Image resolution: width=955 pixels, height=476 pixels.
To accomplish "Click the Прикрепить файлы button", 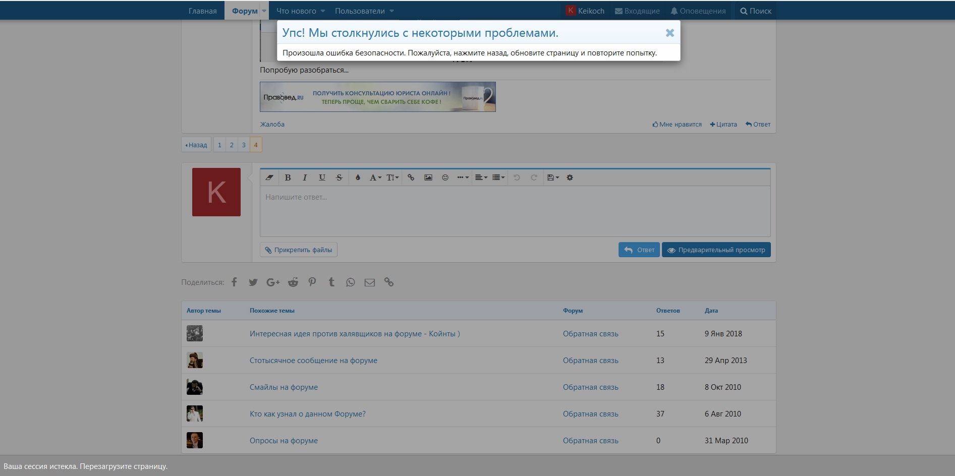I will [x=299, y=250].
